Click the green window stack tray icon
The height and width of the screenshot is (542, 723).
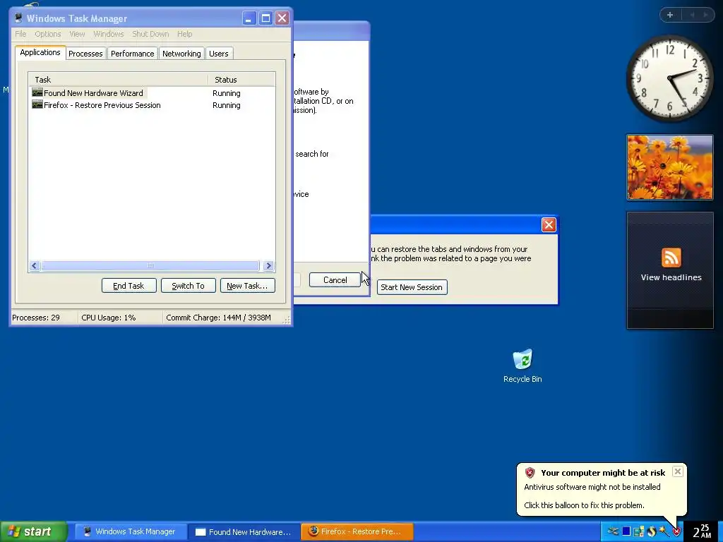[x=638, y=531]
